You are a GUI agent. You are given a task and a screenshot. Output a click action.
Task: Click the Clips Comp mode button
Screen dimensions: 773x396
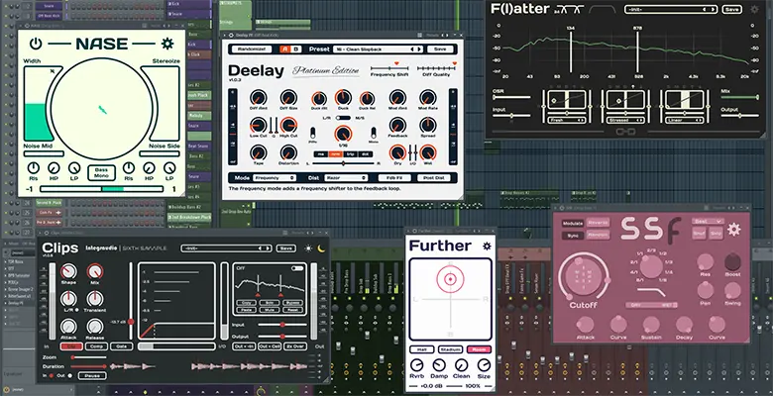pos(96,346)
